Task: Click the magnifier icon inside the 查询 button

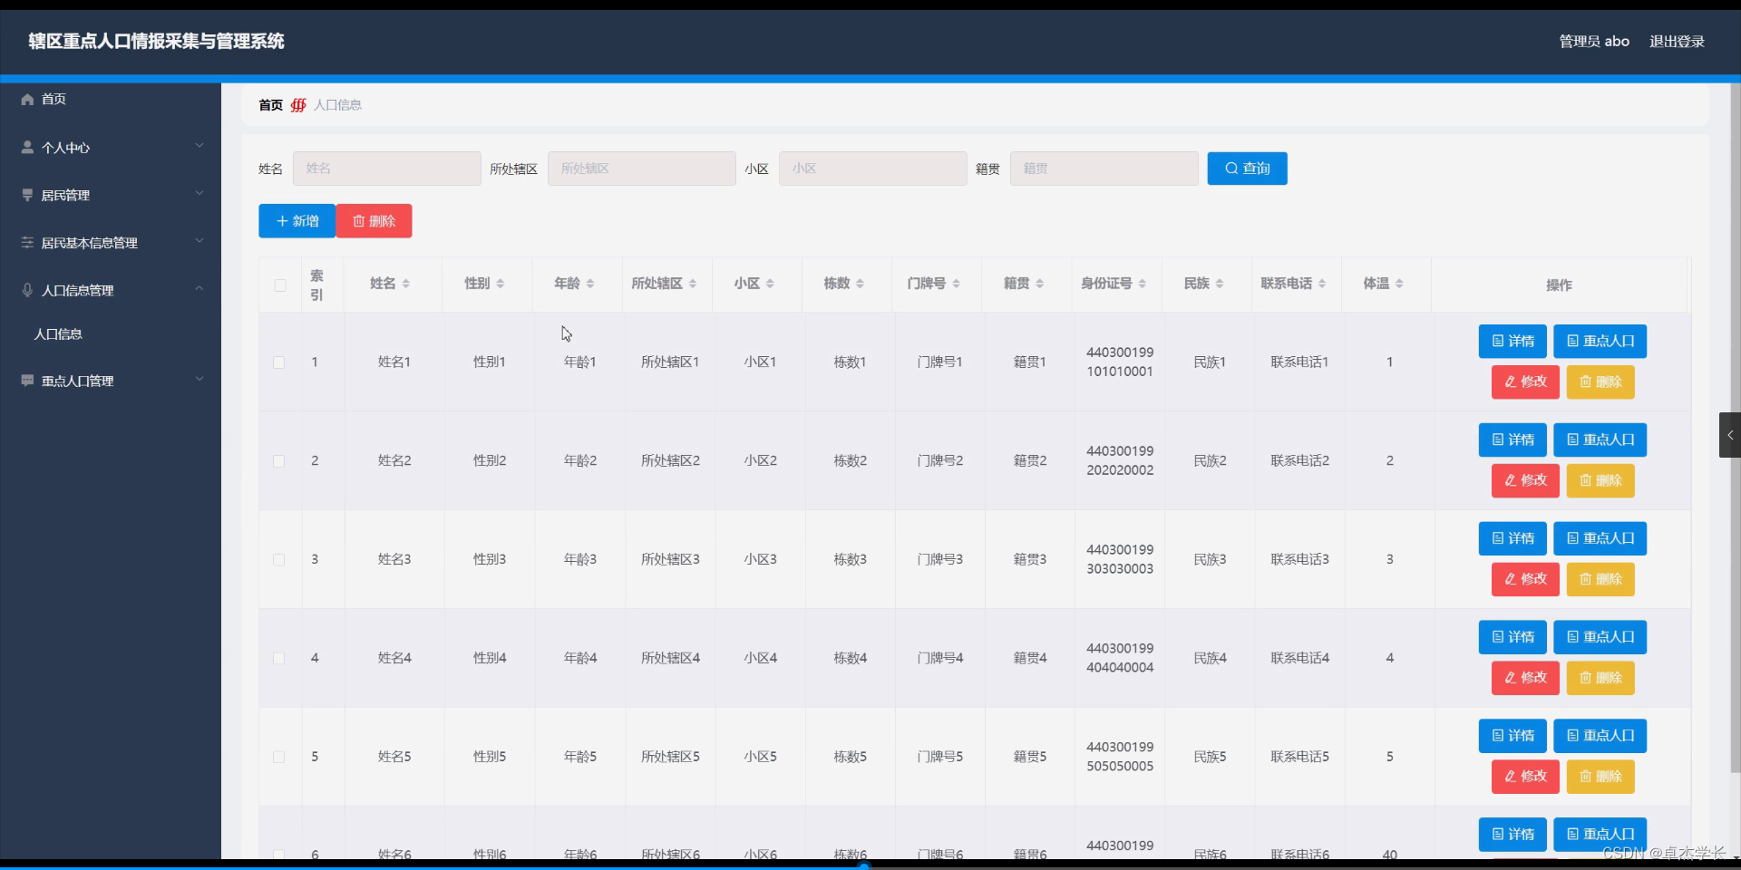Action: (1230, 169)
